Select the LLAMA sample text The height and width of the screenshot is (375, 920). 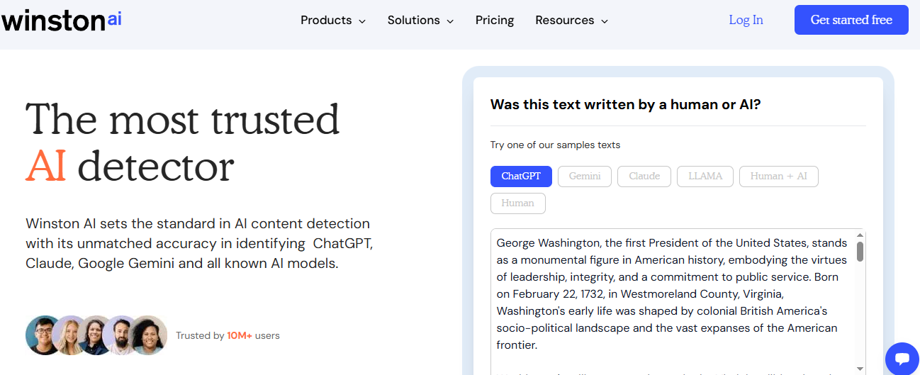tap(705, 177)
